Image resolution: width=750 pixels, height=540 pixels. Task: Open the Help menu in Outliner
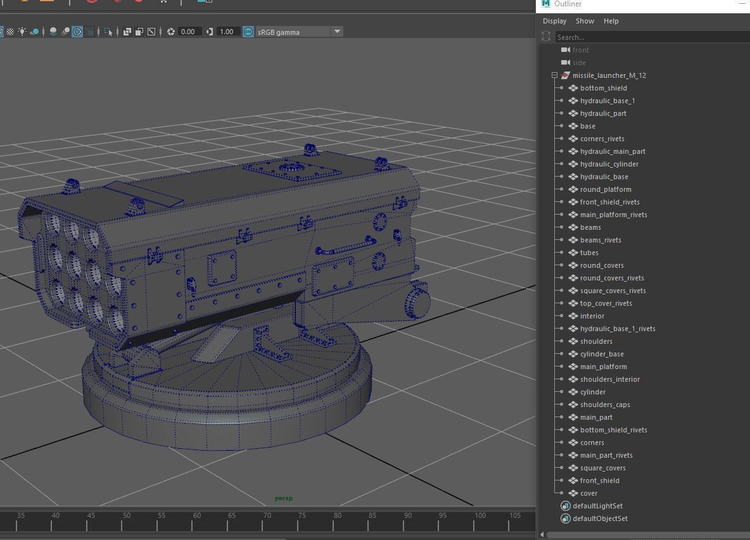coord(611,21)
